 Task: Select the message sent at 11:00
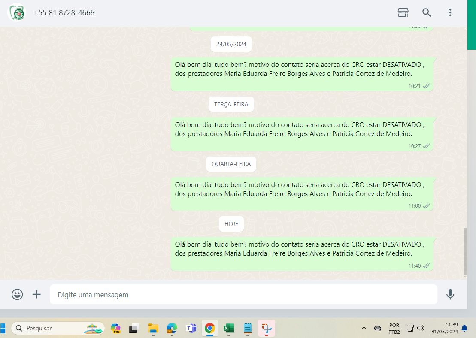[302, 194]
